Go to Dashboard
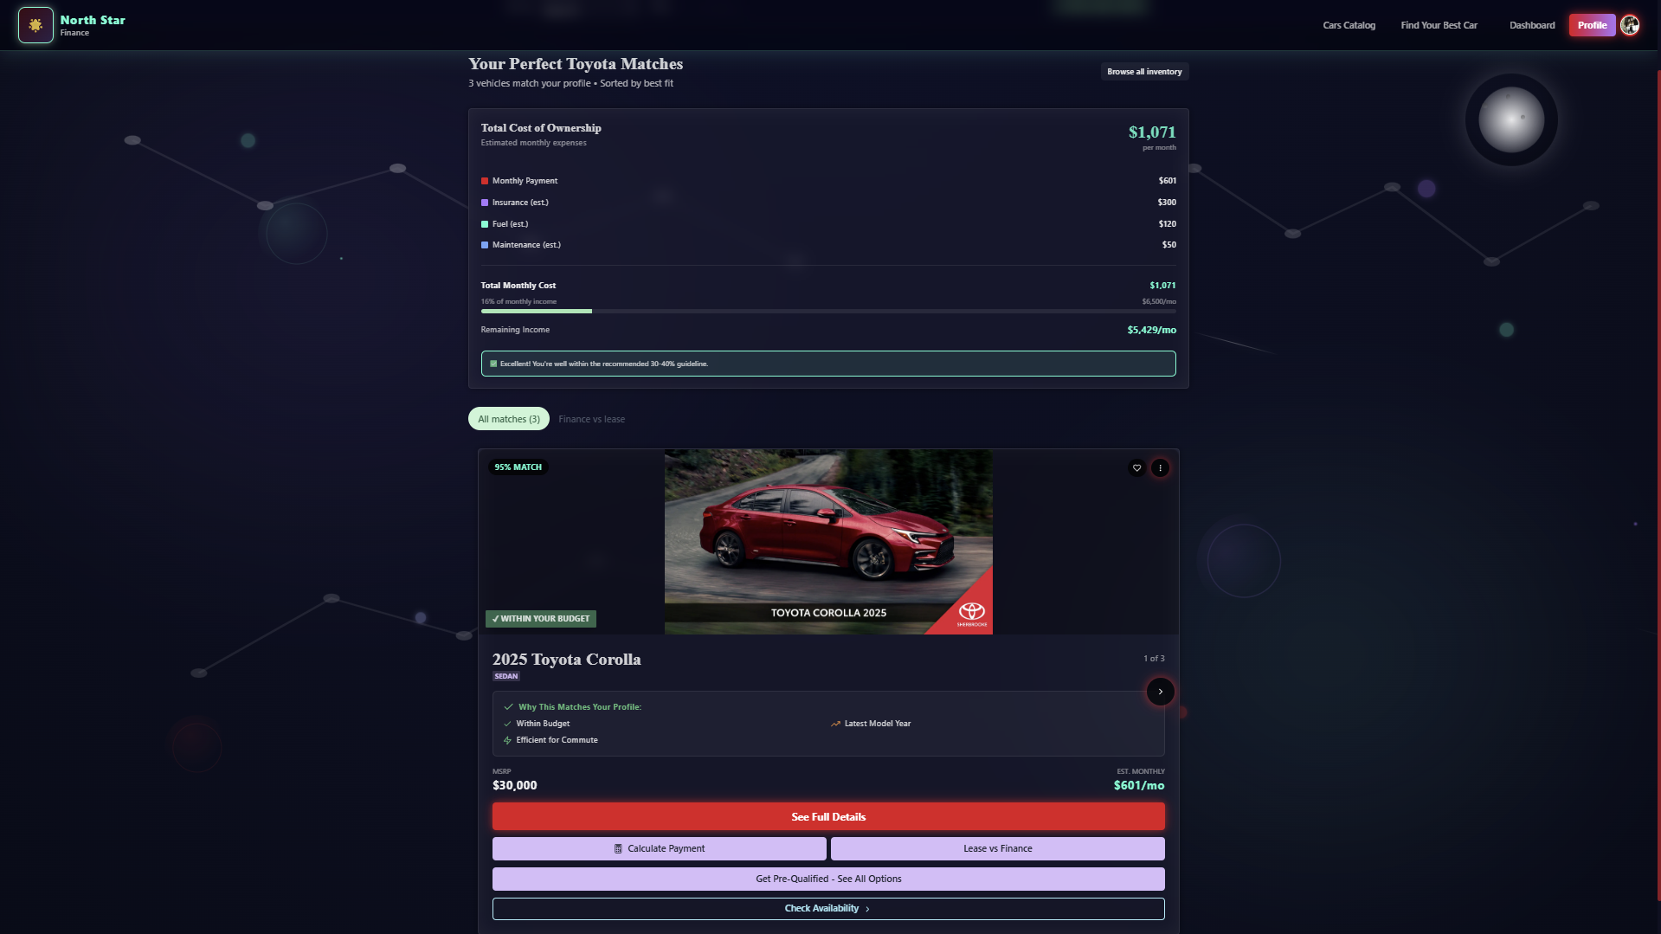The image size is (1661, 934). point(1532,25)
